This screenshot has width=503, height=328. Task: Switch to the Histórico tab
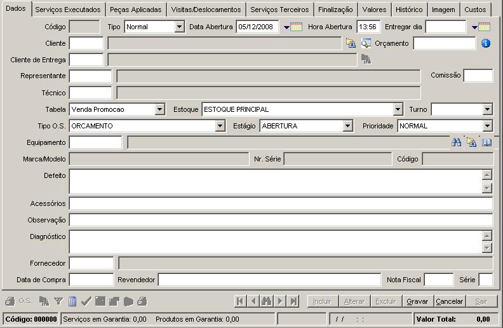(409, 10)
